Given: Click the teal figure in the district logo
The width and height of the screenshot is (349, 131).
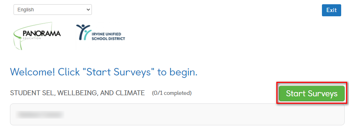Looking at the screenshot, I should click(x=88, y=34).
